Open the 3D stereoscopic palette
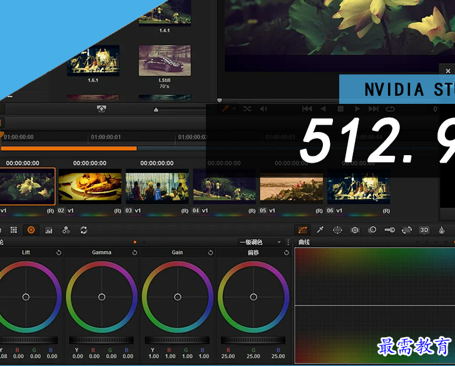The width and height of the screenshot is (455, 366). pos(424,230)
